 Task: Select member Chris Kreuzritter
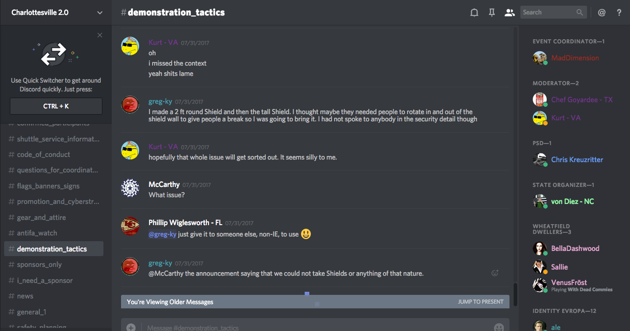click(577, 160)
